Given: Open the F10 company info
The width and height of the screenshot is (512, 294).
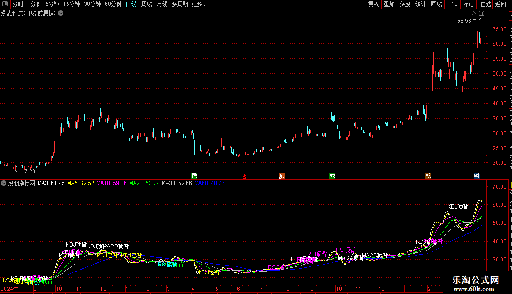Looking at the screenshot, I should [x=453, y=4].
